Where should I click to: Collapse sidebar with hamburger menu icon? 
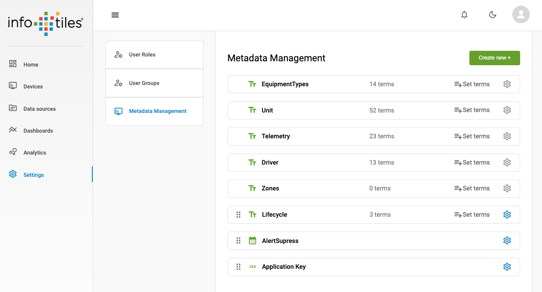click(115, 15)
